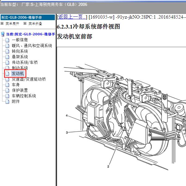Click page icon beside 一般信息

point(7,40)
